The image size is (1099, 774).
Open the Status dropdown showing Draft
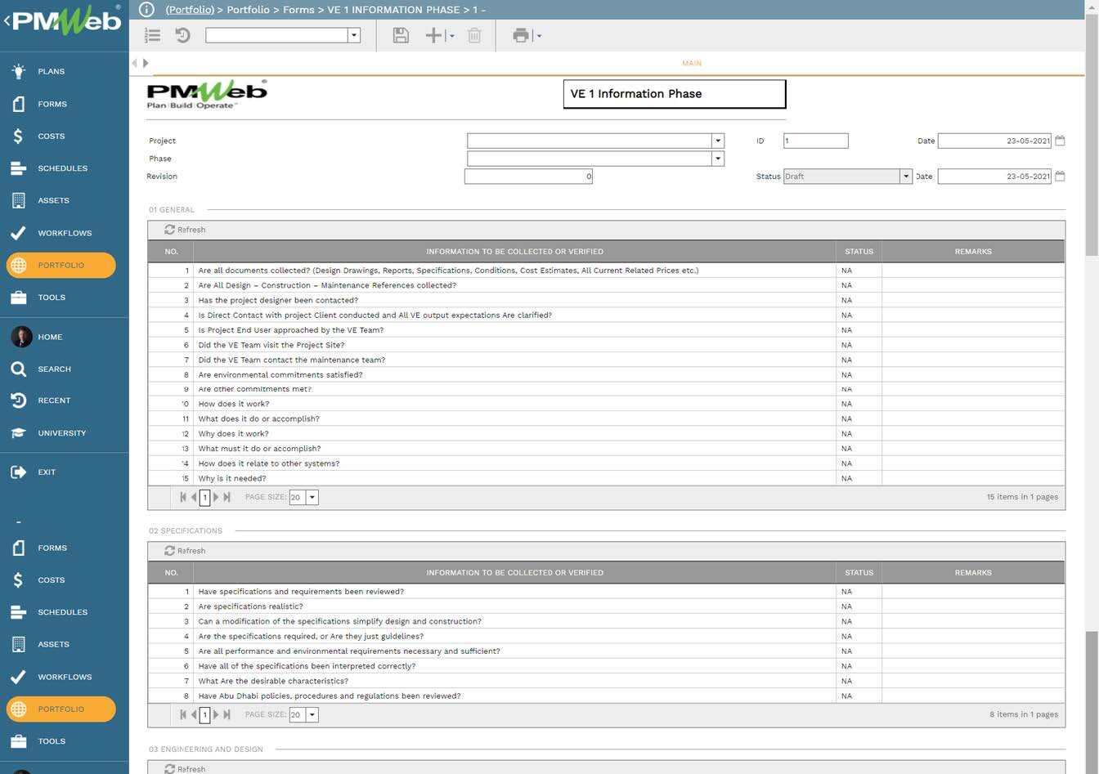[905, 176]
